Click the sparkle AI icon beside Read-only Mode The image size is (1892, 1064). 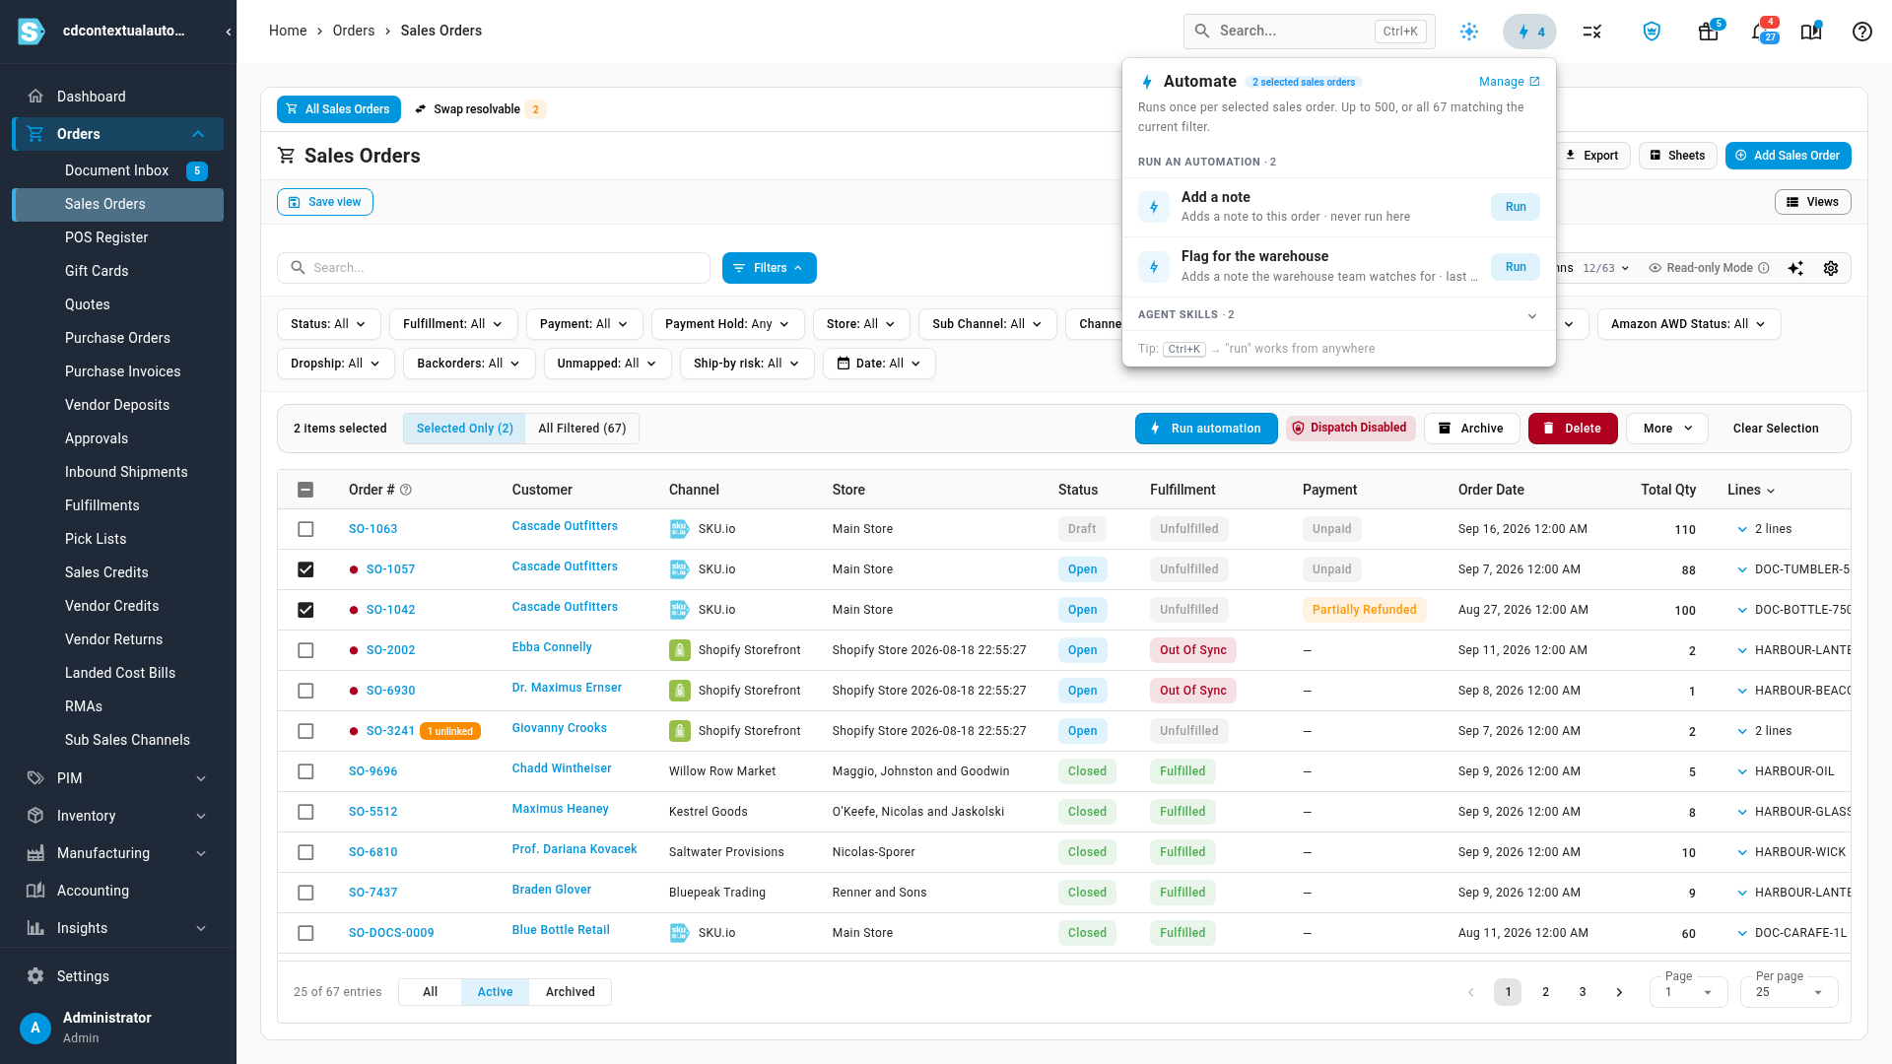tap(1795, 268)
